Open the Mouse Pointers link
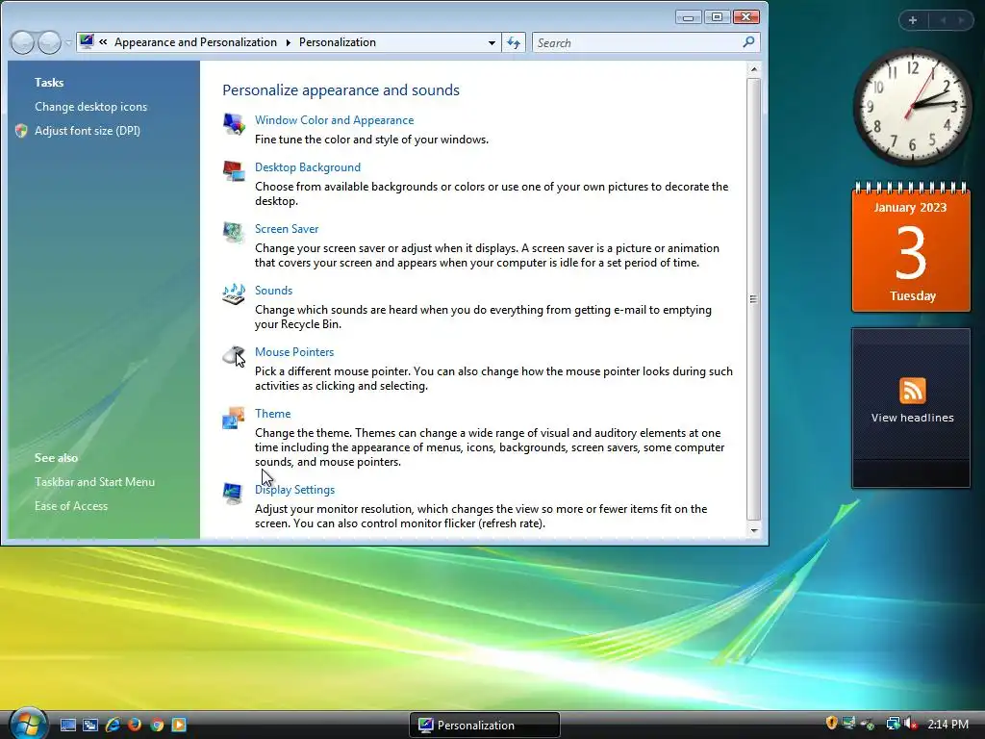 point(294,352)
